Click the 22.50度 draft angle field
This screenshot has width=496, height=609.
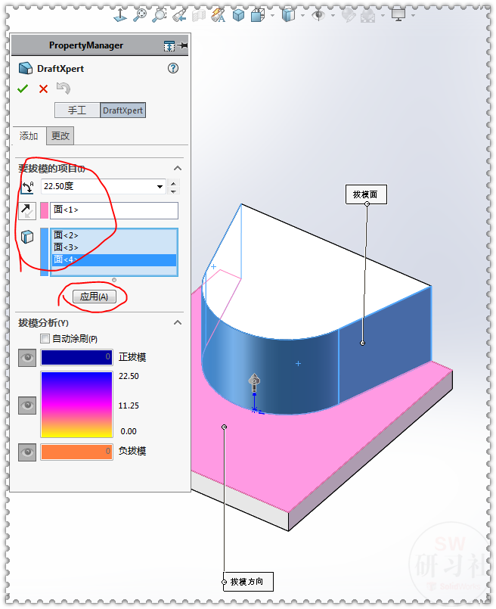pyautogui.click(x=98, y=186)
